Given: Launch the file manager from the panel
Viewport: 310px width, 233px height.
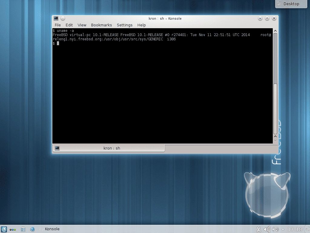Looking at the screenshot, I should tap(23, 229).
